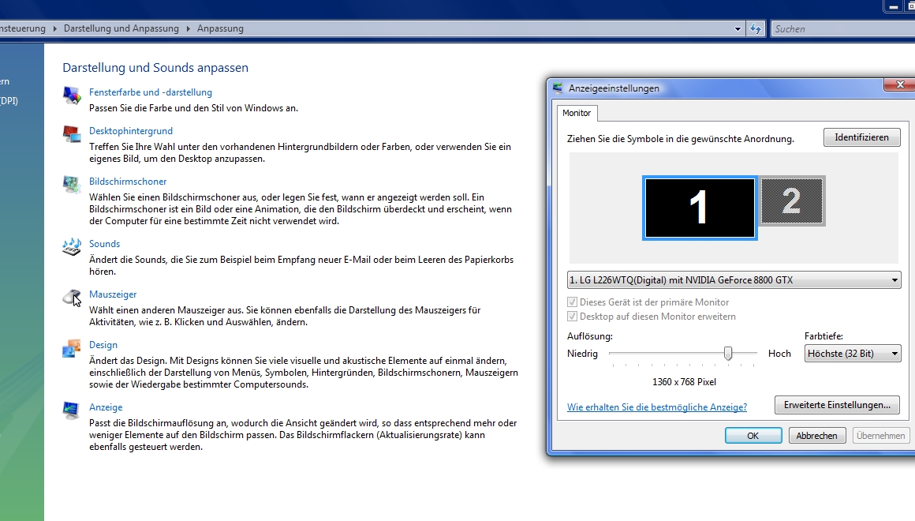Click the Erweiterte Einstellungen button
Viewport: 915px width, 521px height.
tap(837, 405)
